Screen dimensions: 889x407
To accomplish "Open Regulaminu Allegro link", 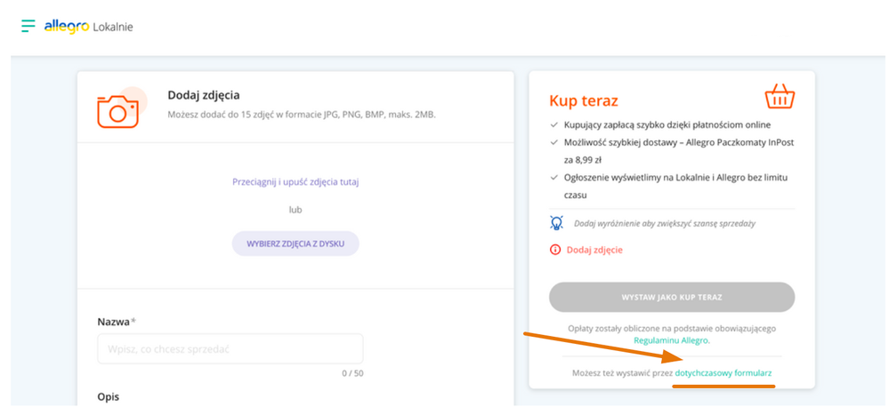I will click(671, 340).
